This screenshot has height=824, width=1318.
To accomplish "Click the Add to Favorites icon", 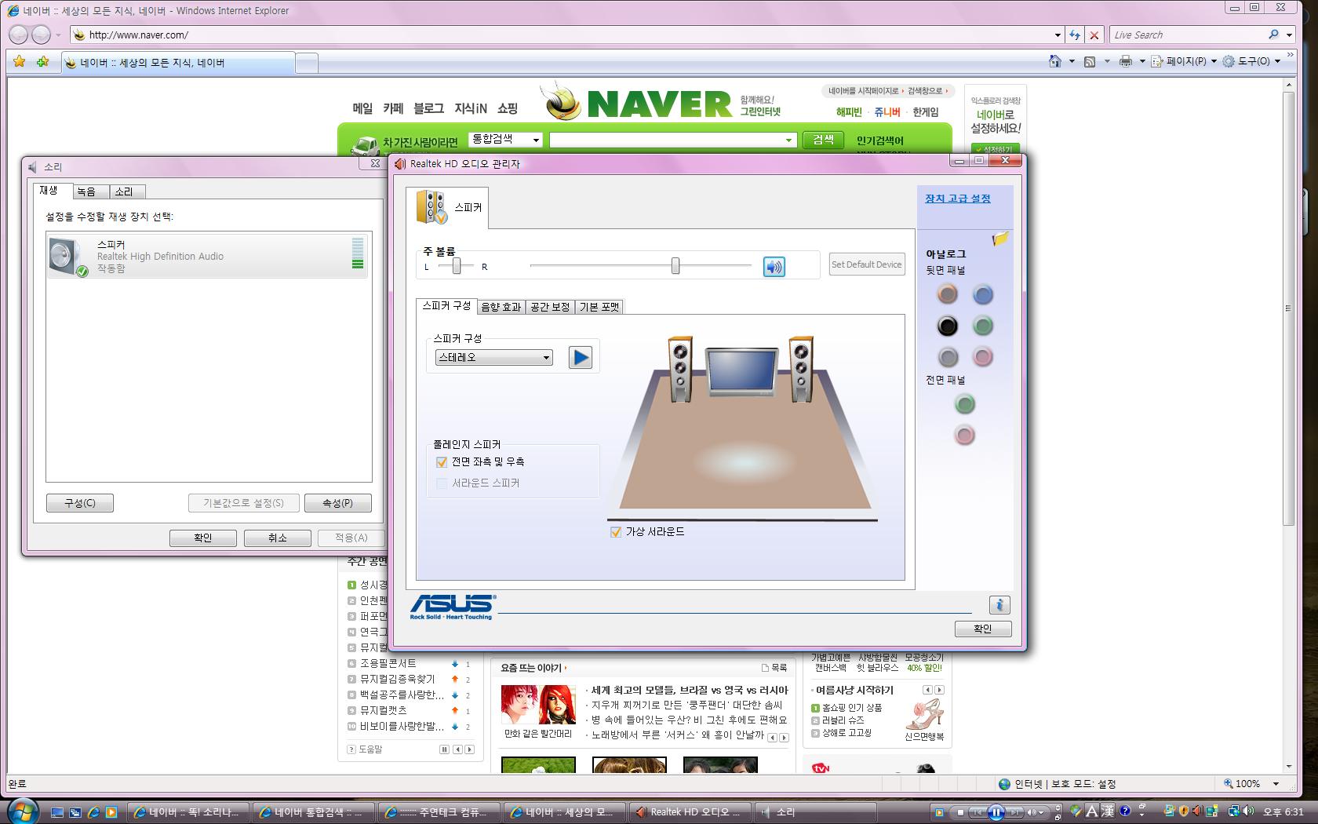I will tap(43, 61).
